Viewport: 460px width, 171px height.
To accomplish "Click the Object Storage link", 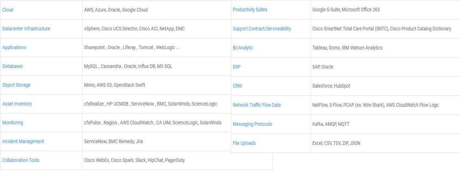I will click(x=16, y=85).
